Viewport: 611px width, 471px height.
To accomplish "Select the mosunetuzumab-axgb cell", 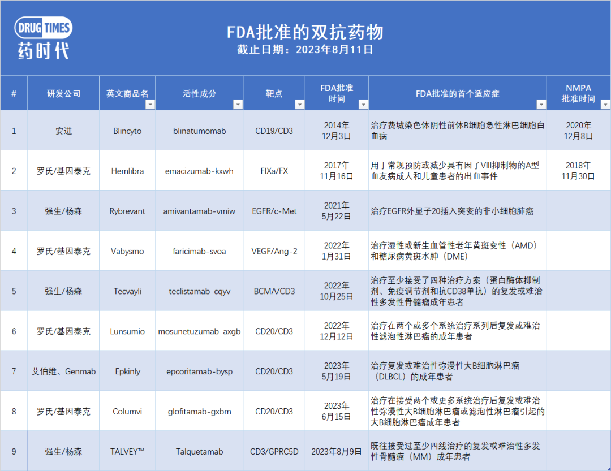I will click(x=200, y=331).
